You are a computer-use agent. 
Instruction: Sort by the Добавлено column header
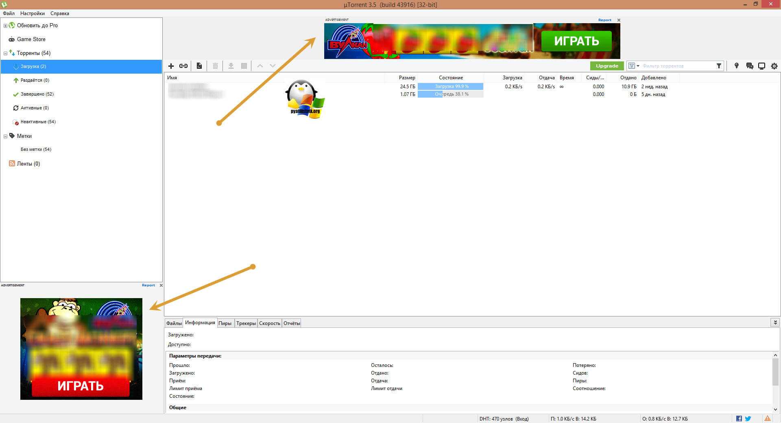[x=654, y=78]
